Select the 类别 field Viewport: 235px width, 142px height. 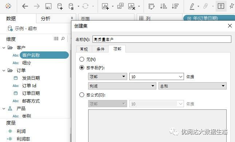coord(26,116)
